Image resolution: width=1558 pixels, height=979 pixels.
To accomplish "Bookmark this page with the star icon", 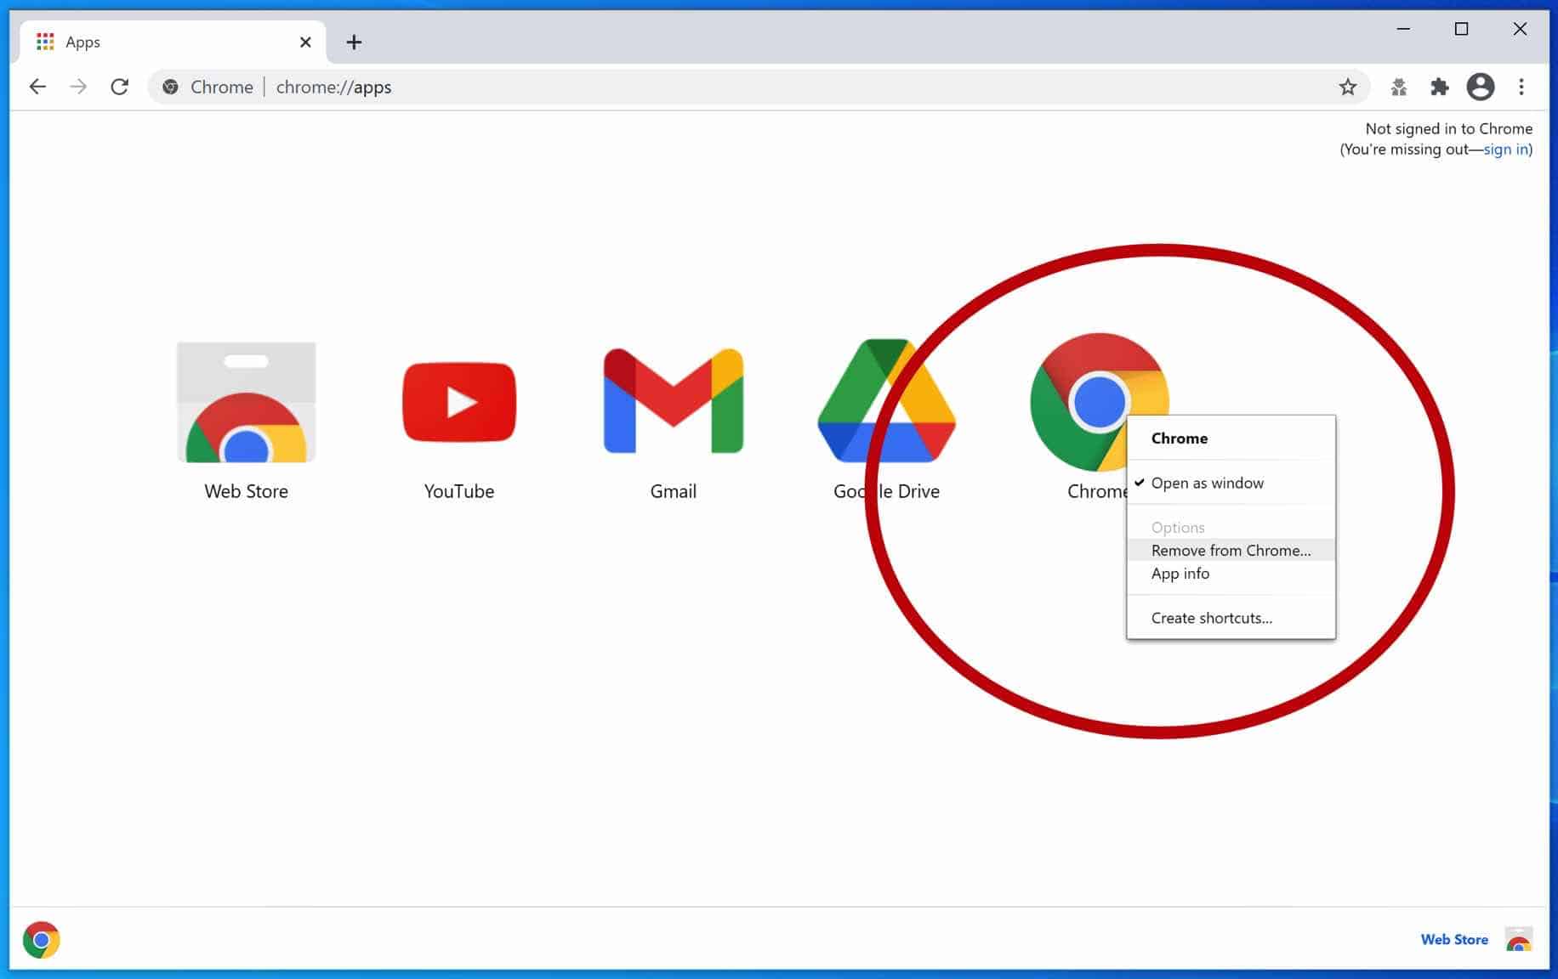I will point(1347,87).
